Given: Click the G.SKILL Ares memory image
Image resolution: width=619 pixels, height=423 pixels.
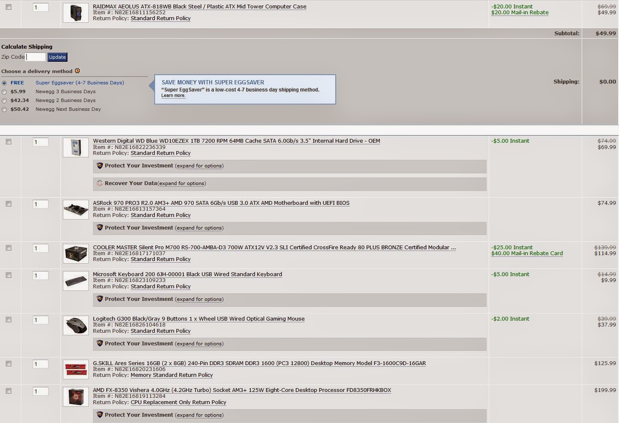Looking at the screenshot, I should click(x=76, y=370).
